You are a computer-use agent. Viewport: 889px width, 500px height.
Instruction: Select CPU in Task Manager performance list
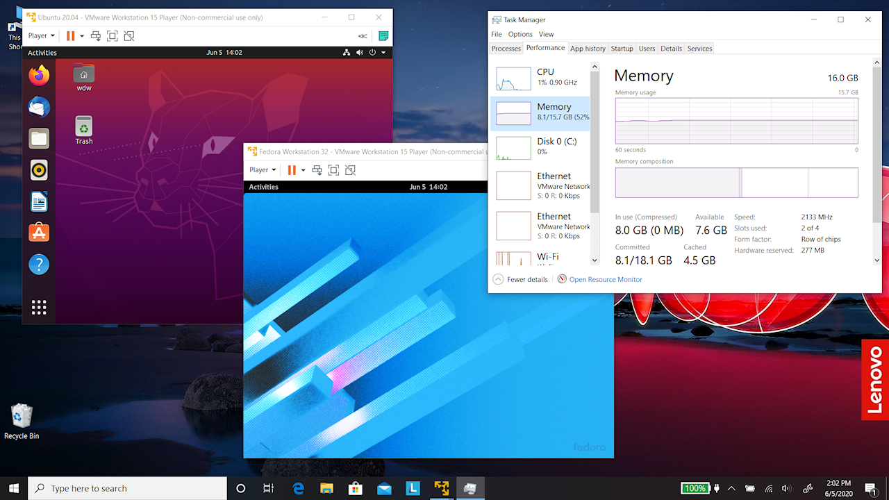coord(540,78)
